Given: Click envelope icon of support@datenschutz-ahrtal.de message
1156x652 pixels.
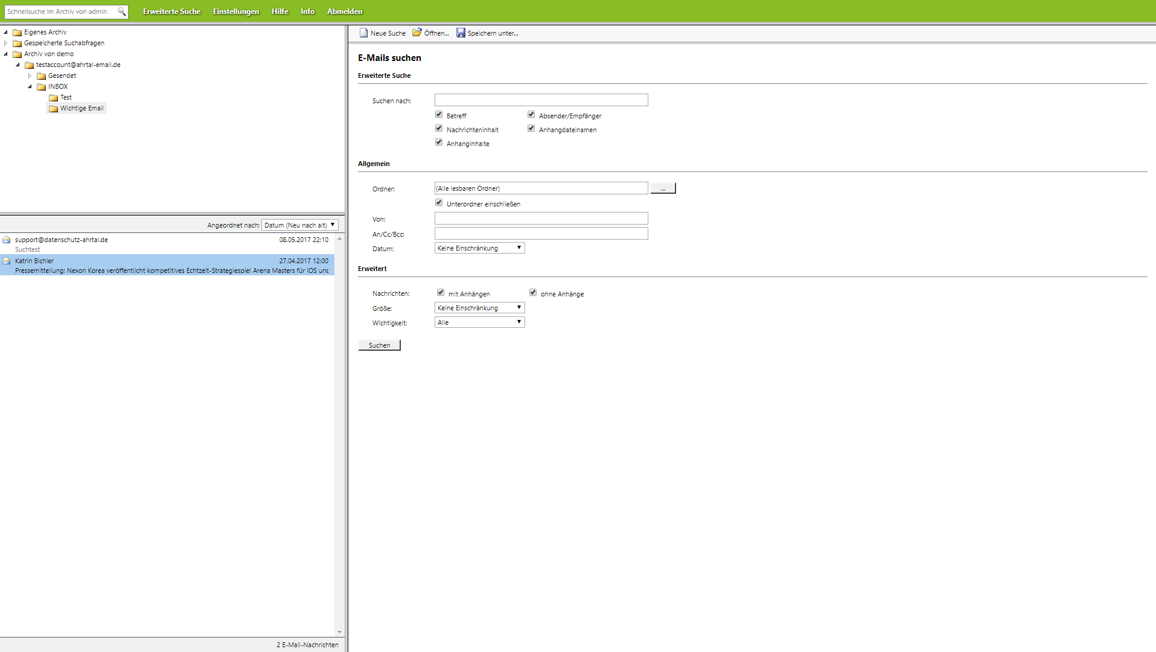Looking at the screenshot, I should click(7, 240).
